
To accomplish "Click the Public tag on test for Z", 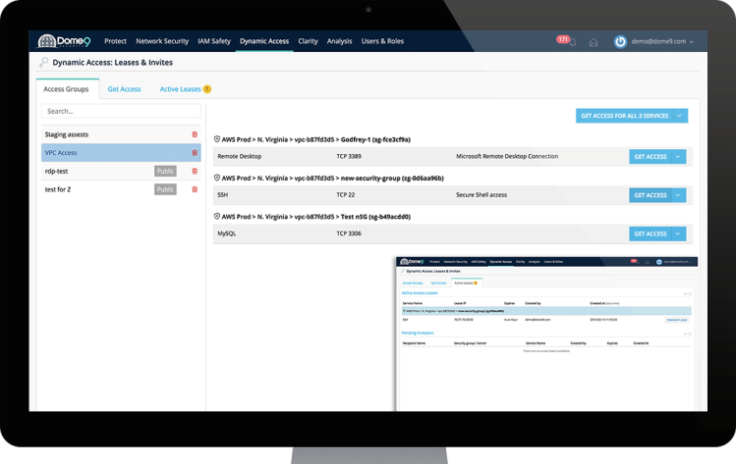I will pos(165,189).
